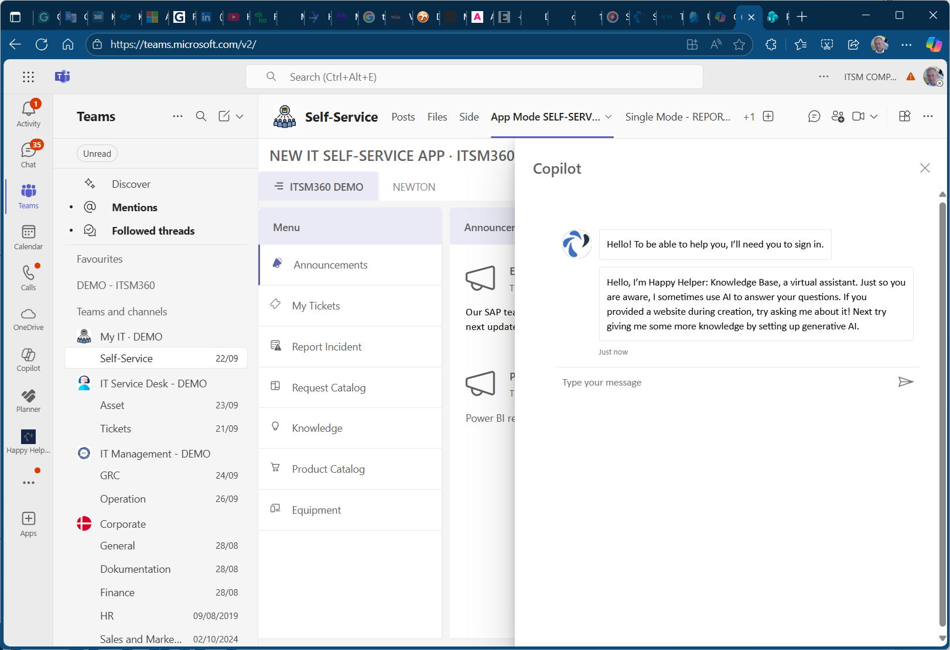950x650 pixels.
Task: Open the Files tab of Self-Service channel
Action: (437, 116)
